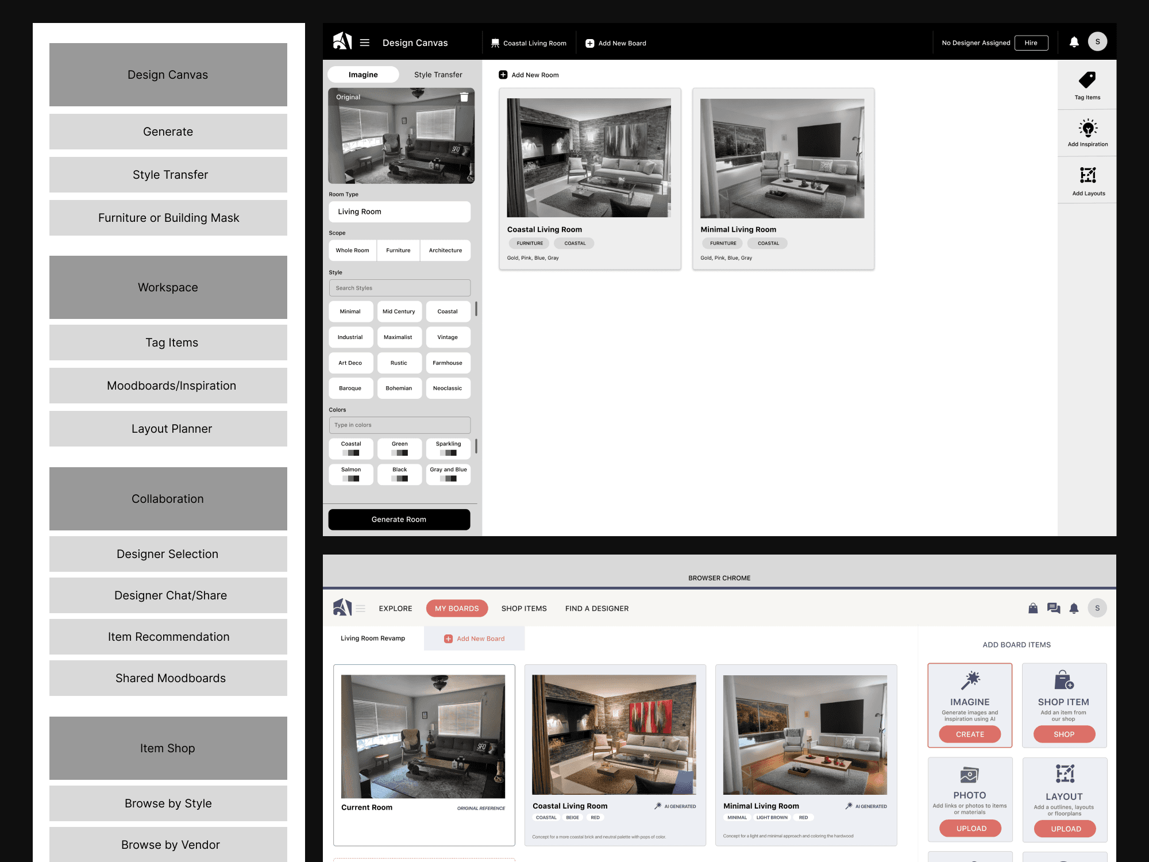
Task: Open the Search Styles combo box
Action: coord(399,288)
